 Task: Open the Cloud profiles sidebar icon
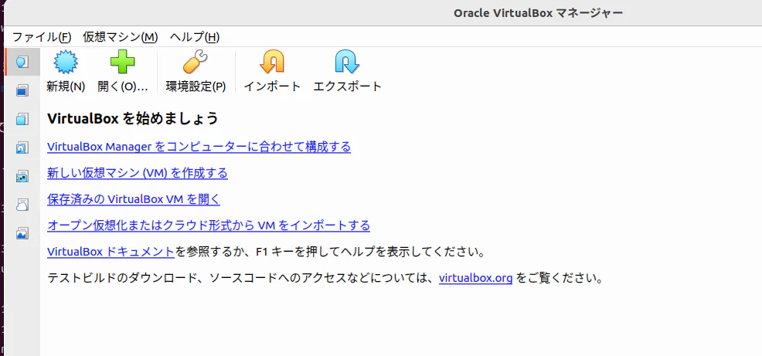pos(22,205)
